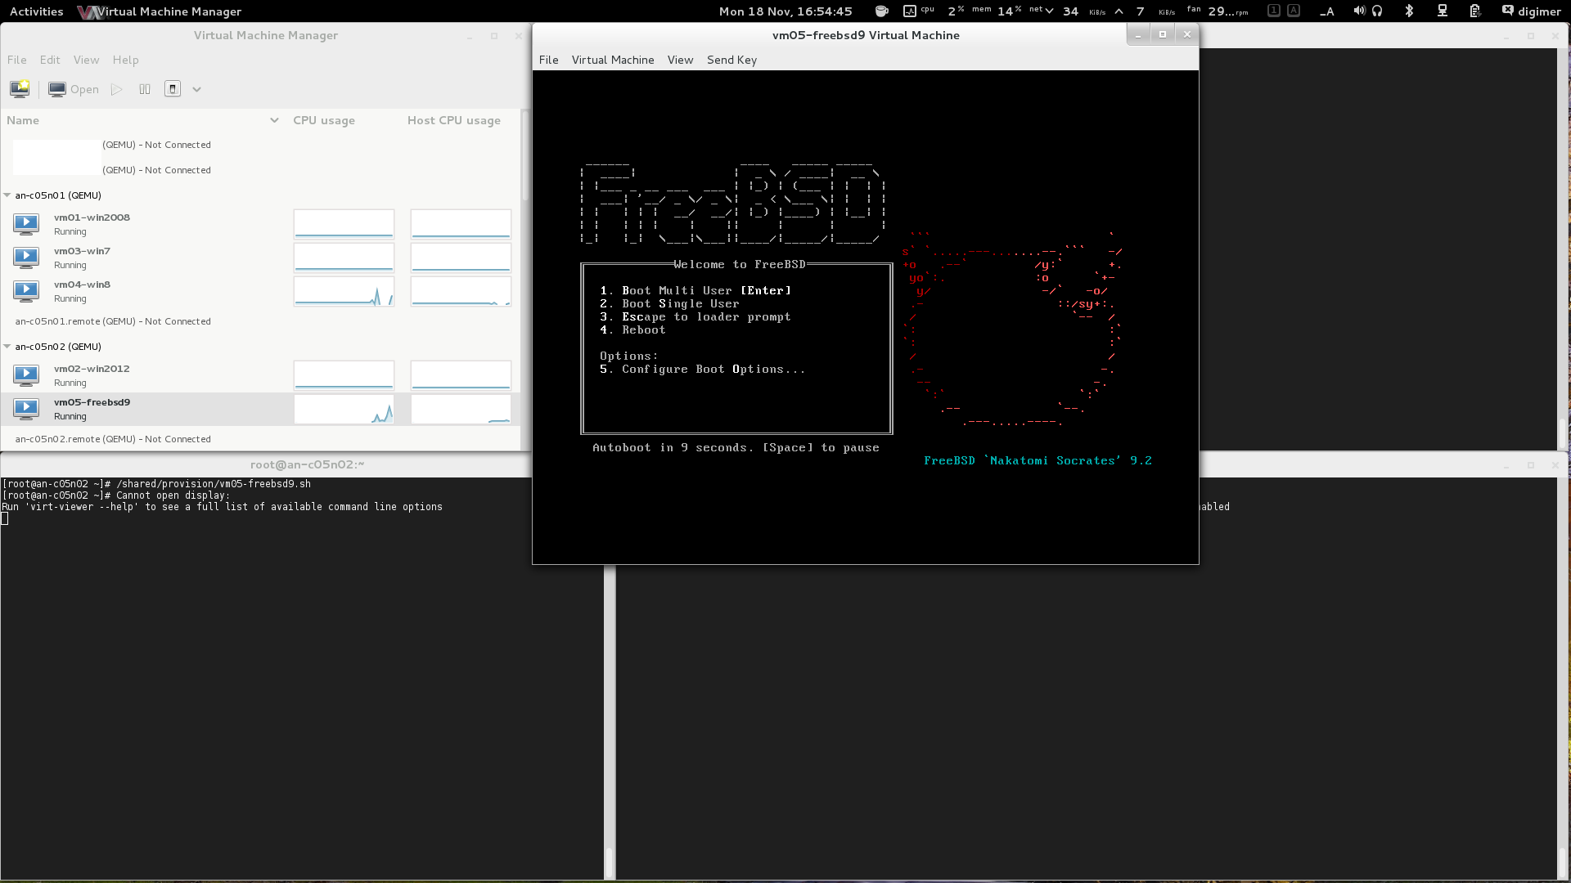The height and width of the screenshot is (883, 1571).
Task: Click the net download arrow indicator
Action: (x=1049, y=11)
